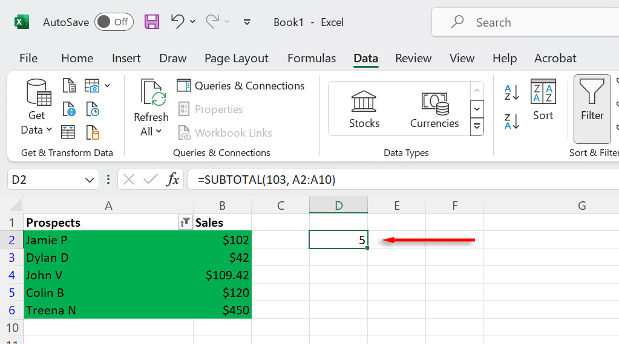Image resolution: width=619 pixels, height=344 pixels.
Task: Open the Prospects column filter dropdown
Action: tap(186, 222)
